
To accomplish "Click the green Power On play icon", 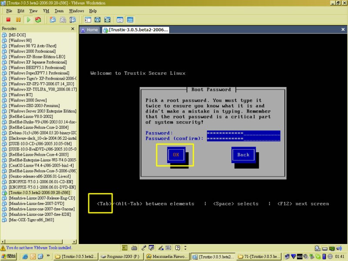I will click(x=28, y=20).
